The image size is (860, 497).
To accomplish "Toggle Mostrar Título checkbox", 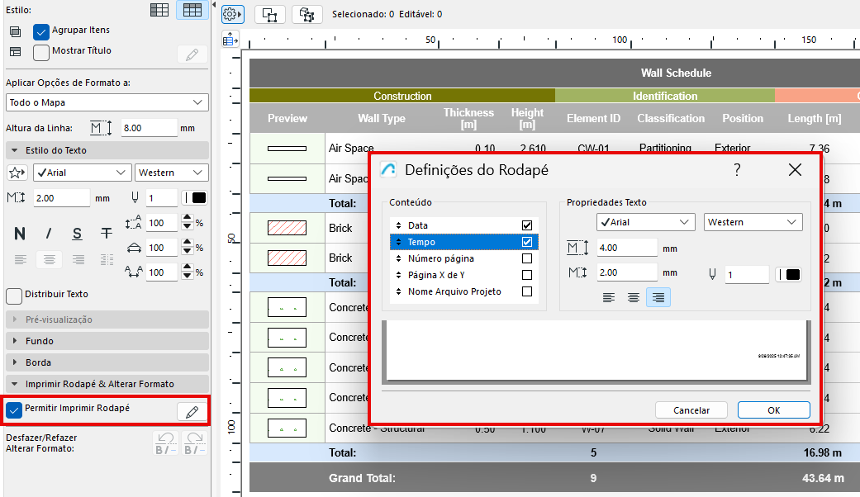I will pyautogui.click(x=41, y=52).
